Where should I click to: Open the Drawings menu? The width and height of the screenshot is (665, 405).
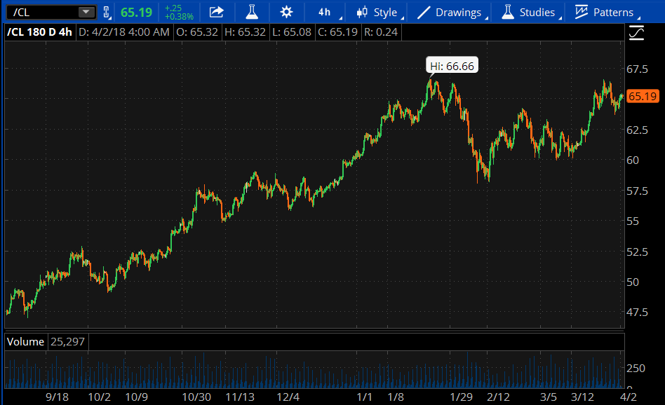pyautogui.click(x=452, y=13)
